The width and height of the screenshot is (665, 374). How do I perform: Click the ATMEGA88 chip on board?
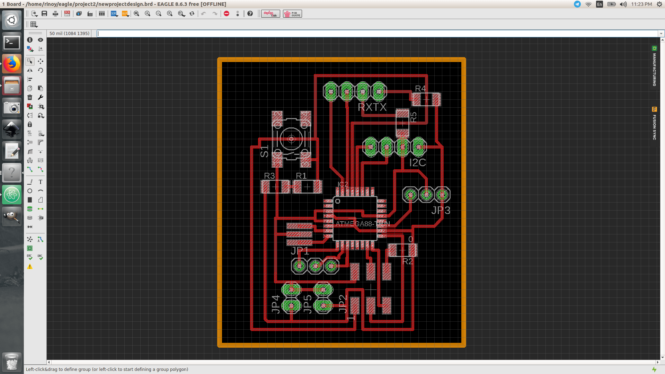[x=355, y=219]
